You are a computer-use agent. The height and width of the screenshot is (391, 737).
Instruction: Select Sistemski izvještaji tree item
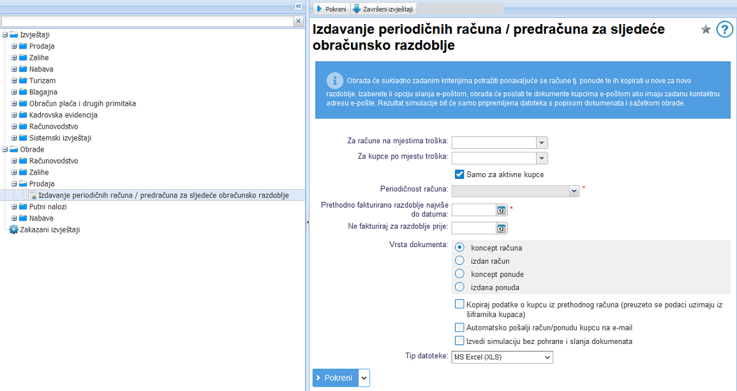[60, 138]
